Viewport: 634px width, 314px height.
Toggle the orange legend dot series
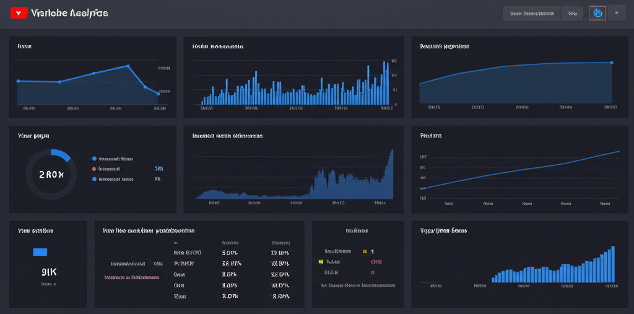pyautogui.click(x=94, y=168)
